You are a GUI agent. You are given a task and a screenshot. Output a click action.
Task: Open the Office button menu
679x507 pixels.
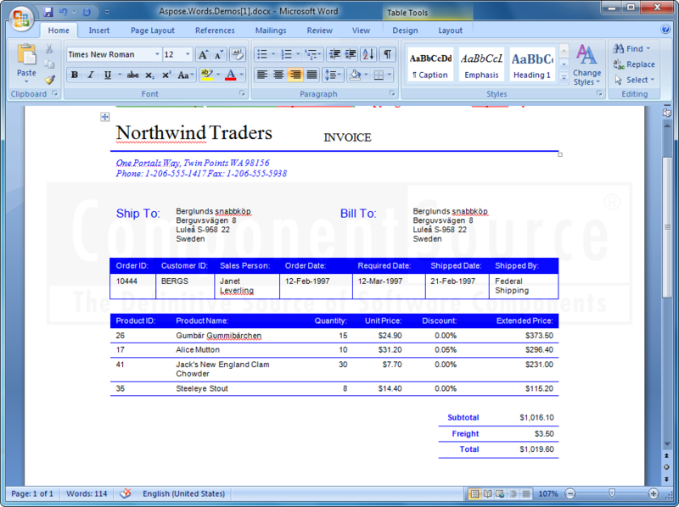[x=20, y=18]
